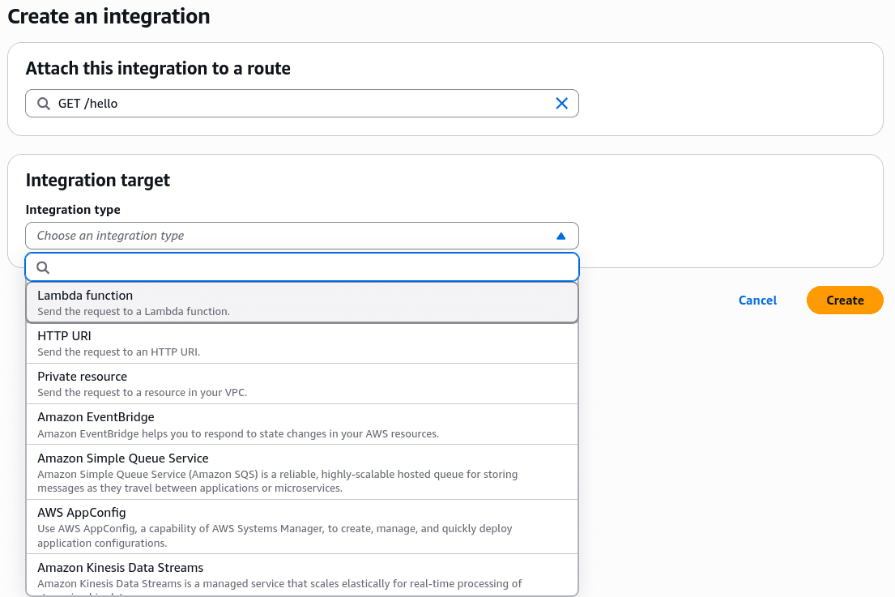The width and height of the screenshot is (895, 597).
Task: Select Private resource option
Action: pos(302,384)
